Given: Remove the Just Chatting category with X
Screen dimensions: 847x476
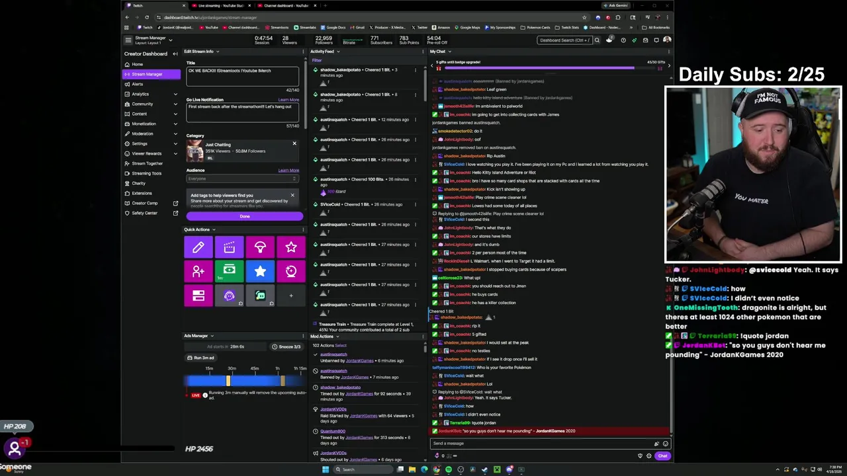Looking at the screenshot, I should pos(294,143).
